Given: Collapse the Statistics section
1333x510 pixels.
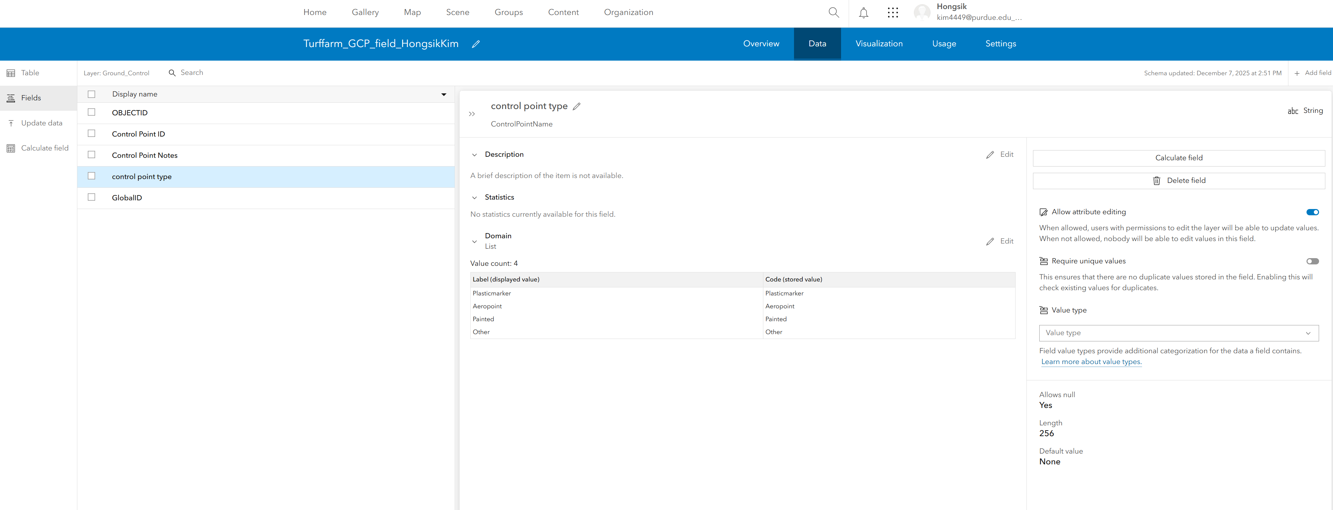Looking at the screenshot, I should (474, 198).
